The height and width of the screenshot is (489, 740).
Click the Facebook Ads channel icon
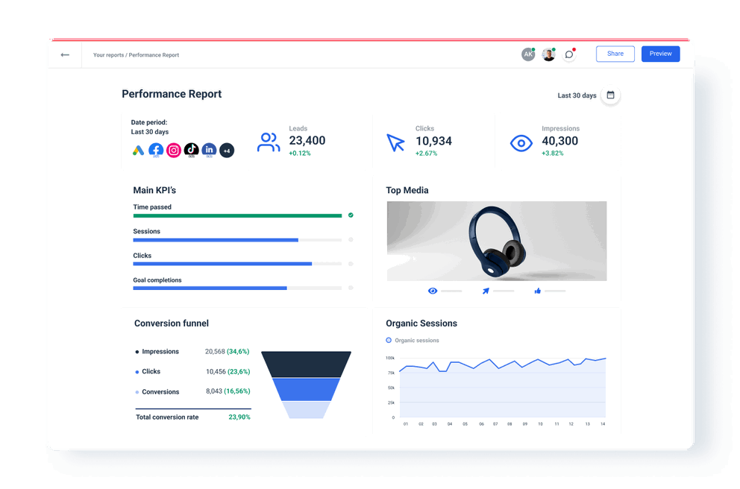tap(155, 150)
